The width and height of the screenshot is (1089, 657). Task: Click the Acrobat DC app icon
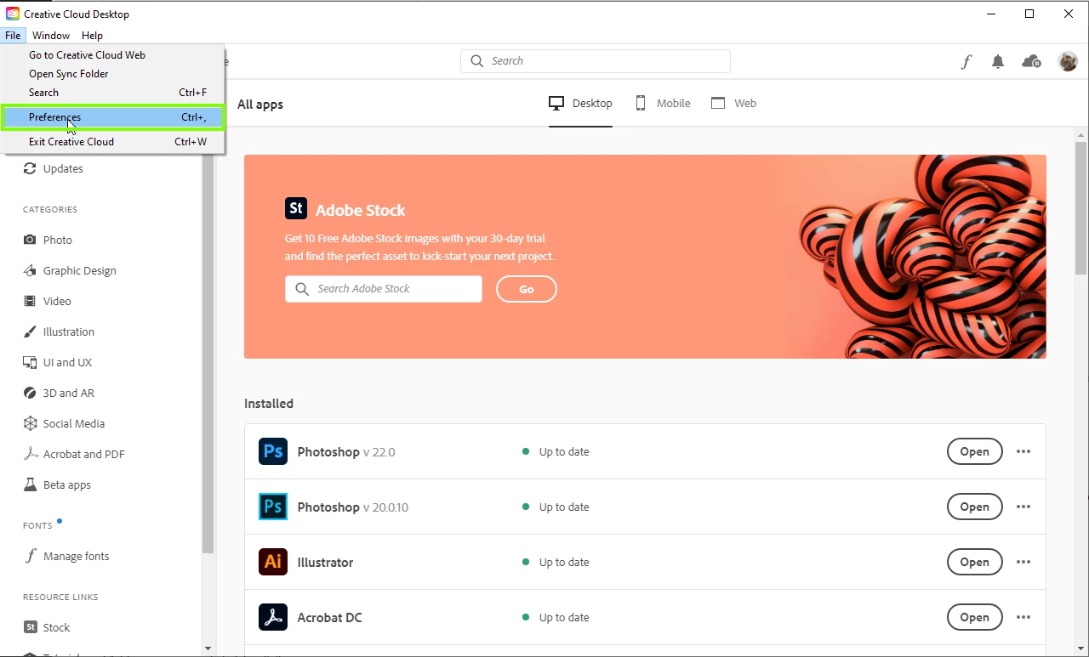pyautogui.click(x=273, y=617)
